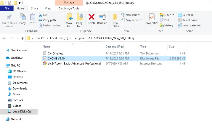The width and height of the screenshot is (212, 132).
Task: Create a New folder
Action: (x=115, y=21)
